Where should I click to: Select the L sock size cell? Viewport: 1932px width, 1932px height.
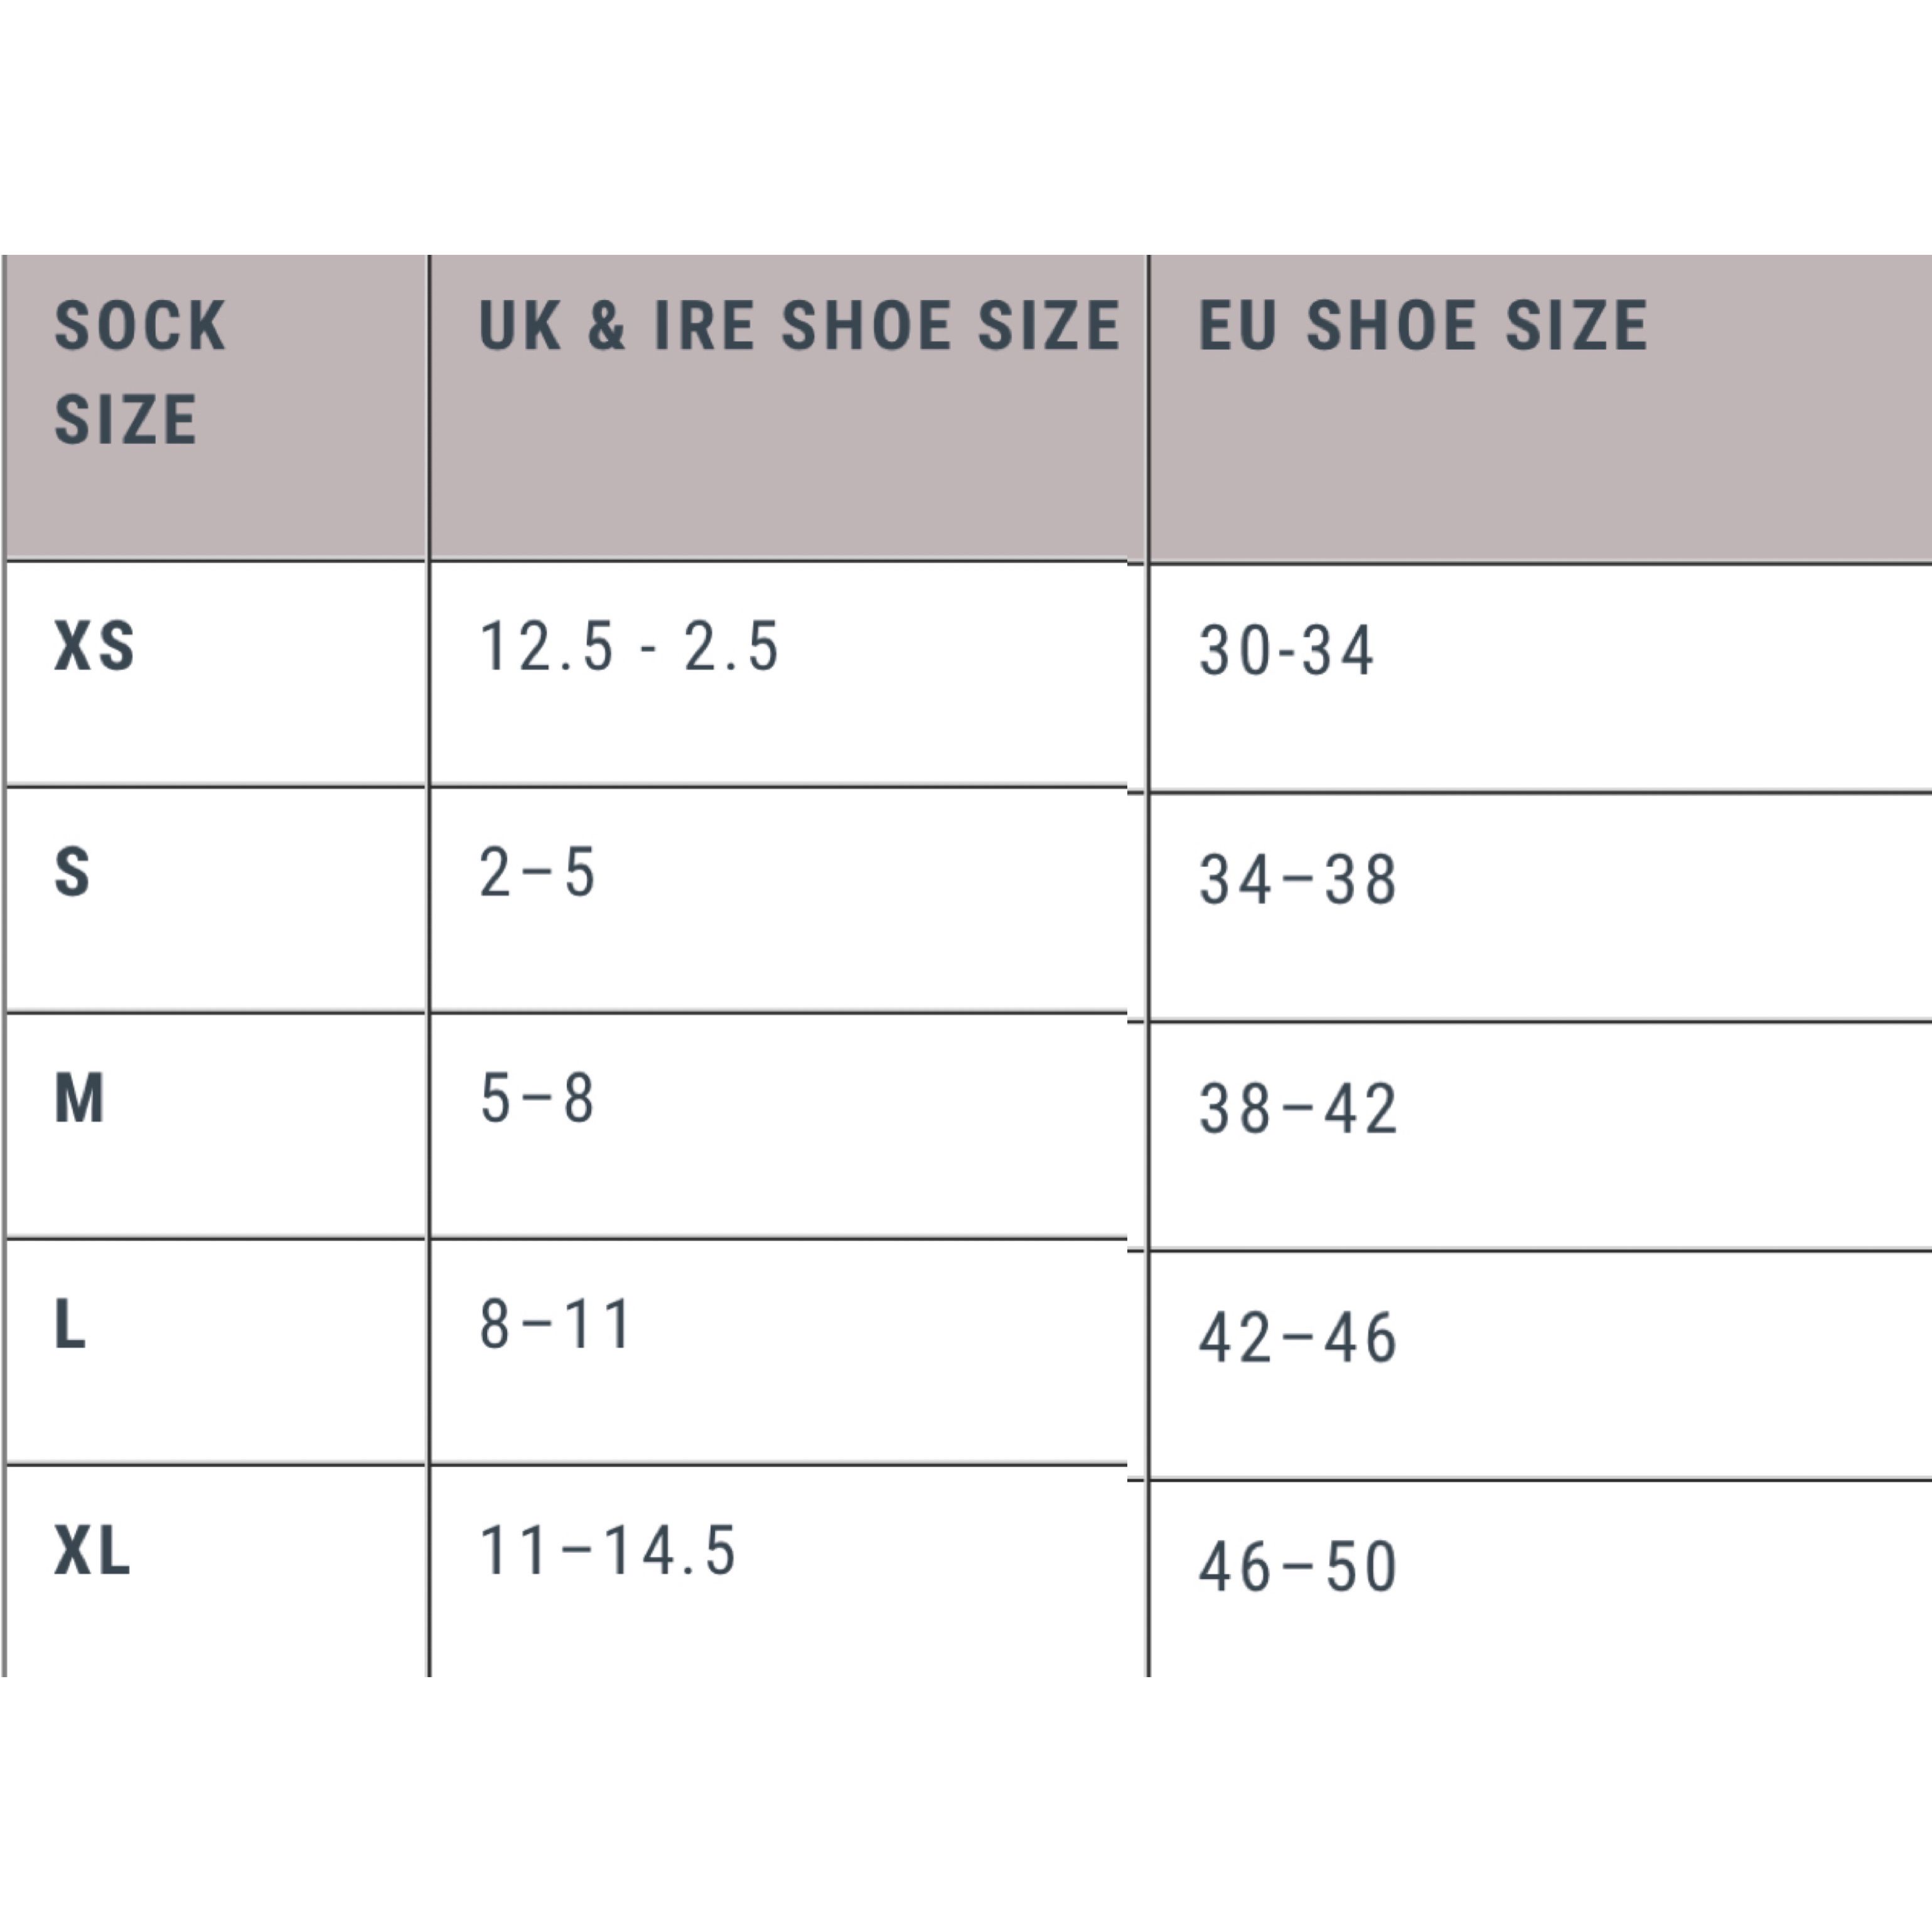[70, 1324]
